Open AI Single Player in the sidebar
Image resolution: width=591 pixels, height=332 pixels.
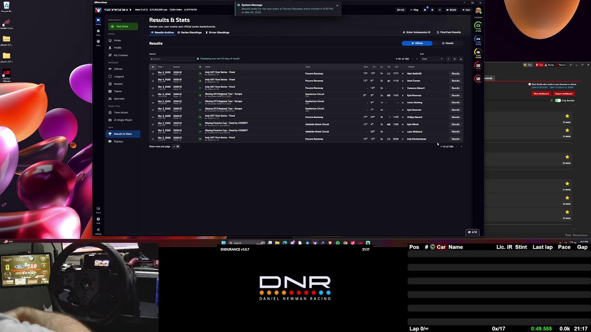[x=123, y=120]
